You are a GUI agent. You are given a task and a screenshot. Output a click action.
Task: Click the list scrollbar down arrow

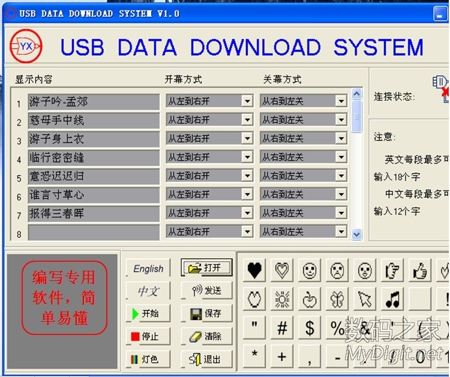(x=357, y=234)
